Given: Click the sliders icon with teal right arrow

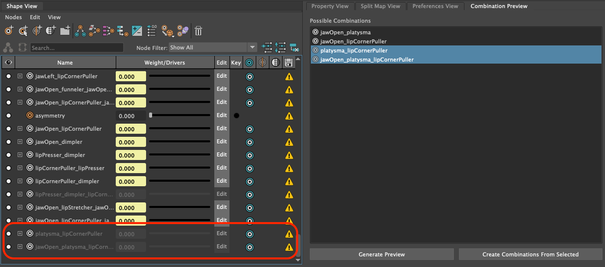Looking at the screenshot, I should point(267,47).
